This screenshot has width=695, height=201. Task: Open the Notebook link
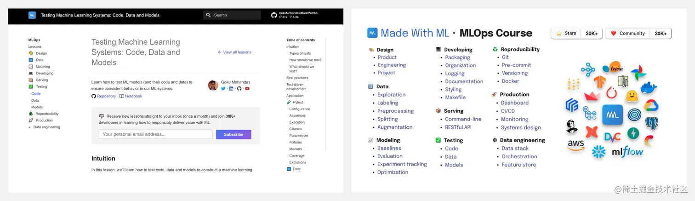[x=134, y=96]
